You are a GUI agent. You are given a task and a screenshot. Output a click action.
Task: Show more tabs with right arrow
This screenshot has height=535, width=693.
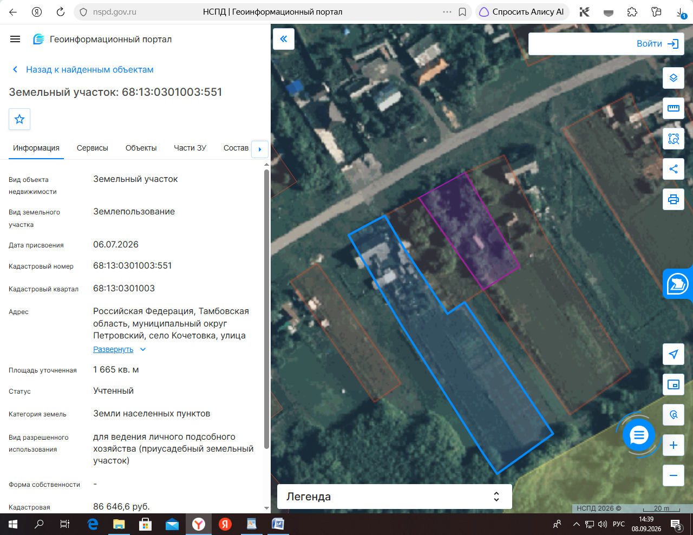[260, 149]
